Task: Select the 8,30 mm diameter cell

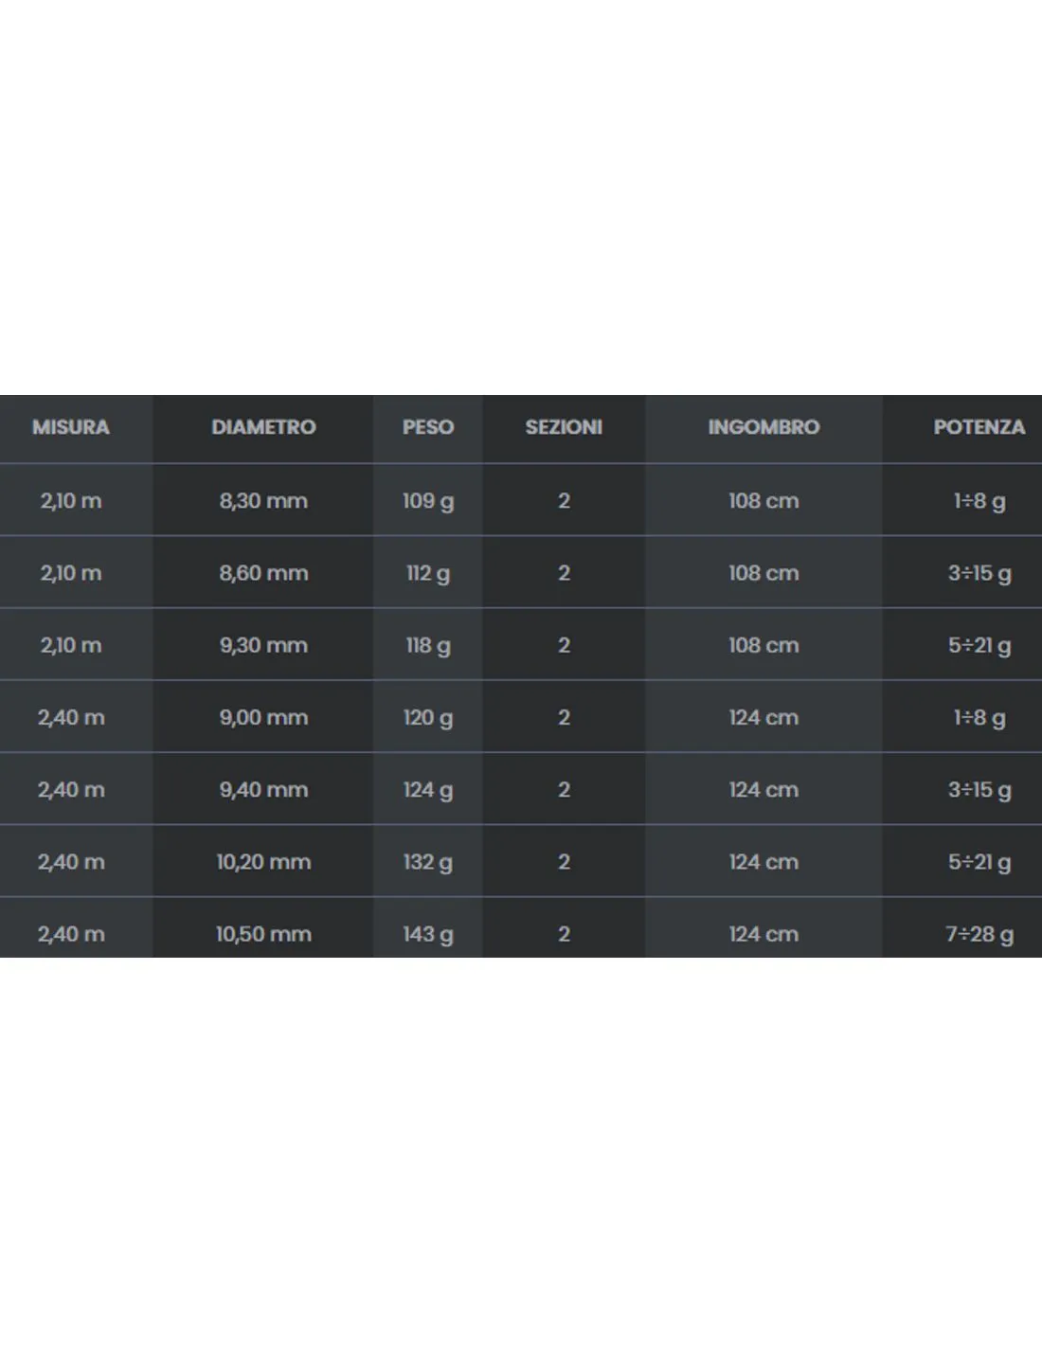Action: 263,500
